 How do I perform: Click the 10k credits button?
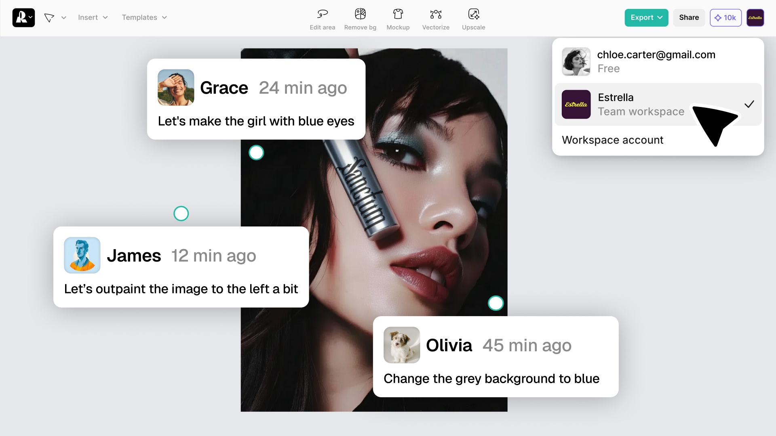click(725, 18)
